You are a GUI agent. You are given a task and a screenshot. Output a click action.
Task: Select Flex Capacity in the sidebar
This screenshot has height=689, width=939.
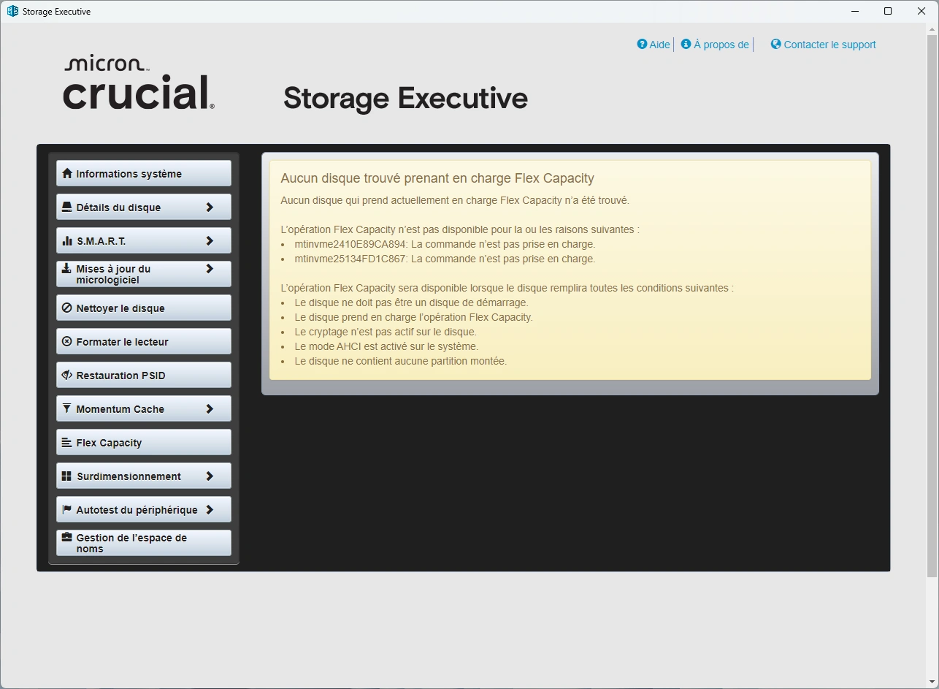tap(144, 442)
